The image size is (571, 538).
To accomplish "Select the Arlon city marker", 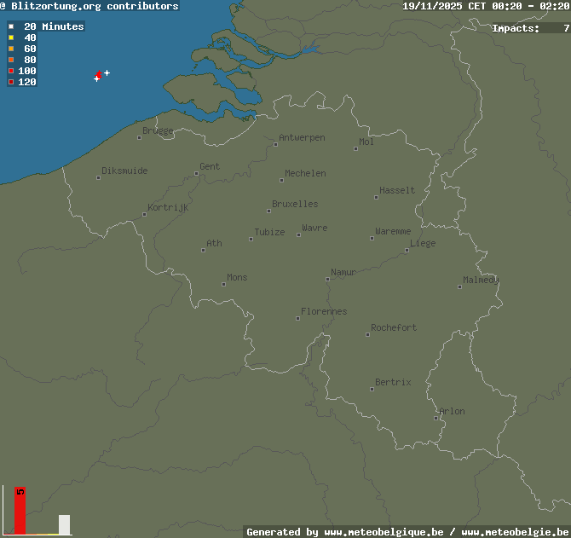I will pyautogui.click(x=435, y=418).
